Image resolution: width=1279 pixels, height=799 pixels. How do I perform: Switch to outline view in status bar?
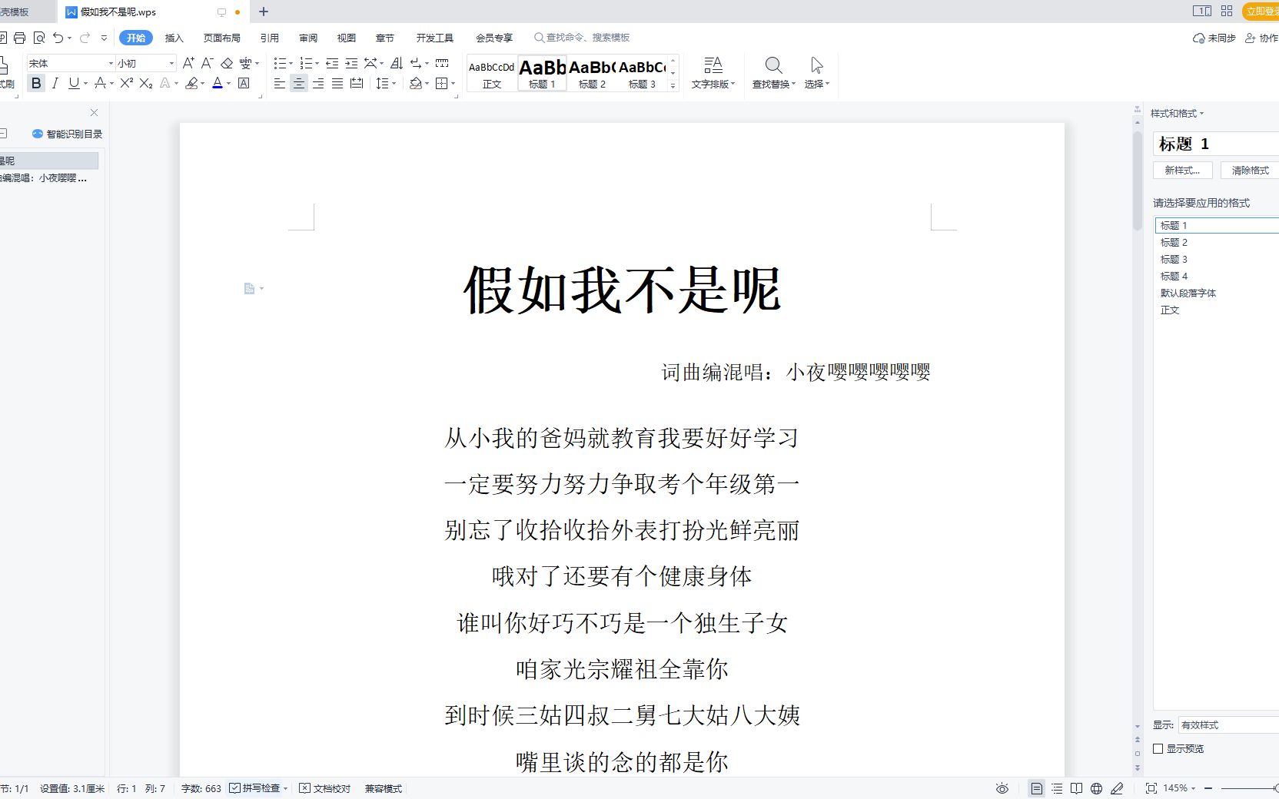(1057, 788)
